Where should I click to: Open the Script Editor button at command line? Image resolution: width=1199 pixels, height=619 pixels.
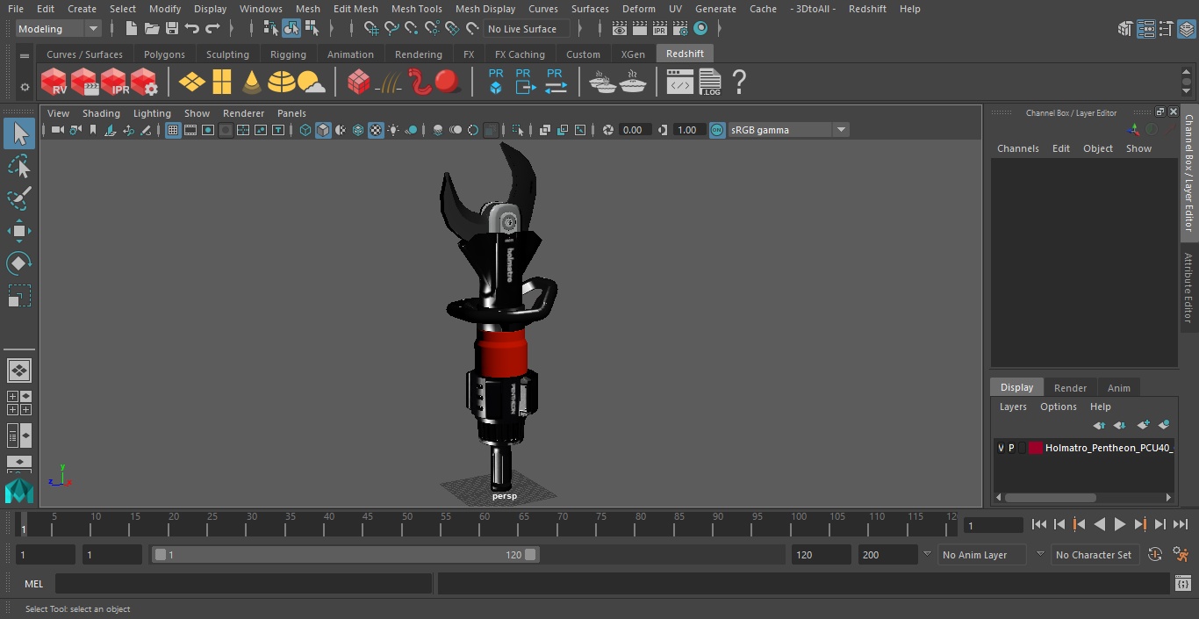[x=1182, y=583]
